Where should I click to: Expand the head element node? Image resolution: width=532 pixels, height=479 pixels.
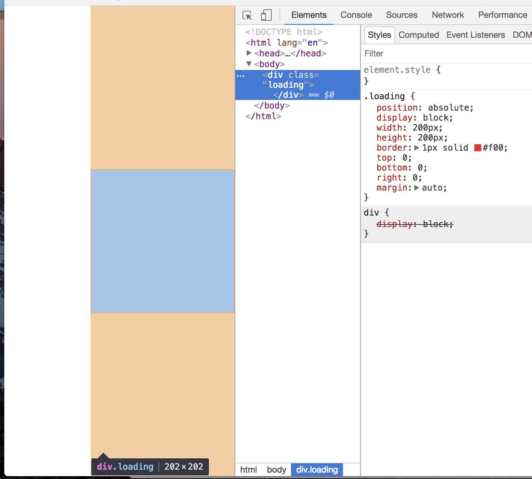point(249,53)
